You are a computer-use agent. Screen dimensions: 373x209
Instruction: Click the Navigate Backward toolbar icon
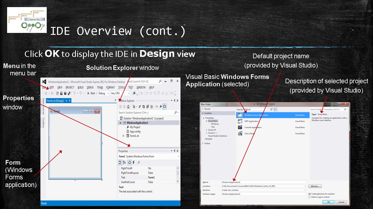46,93
